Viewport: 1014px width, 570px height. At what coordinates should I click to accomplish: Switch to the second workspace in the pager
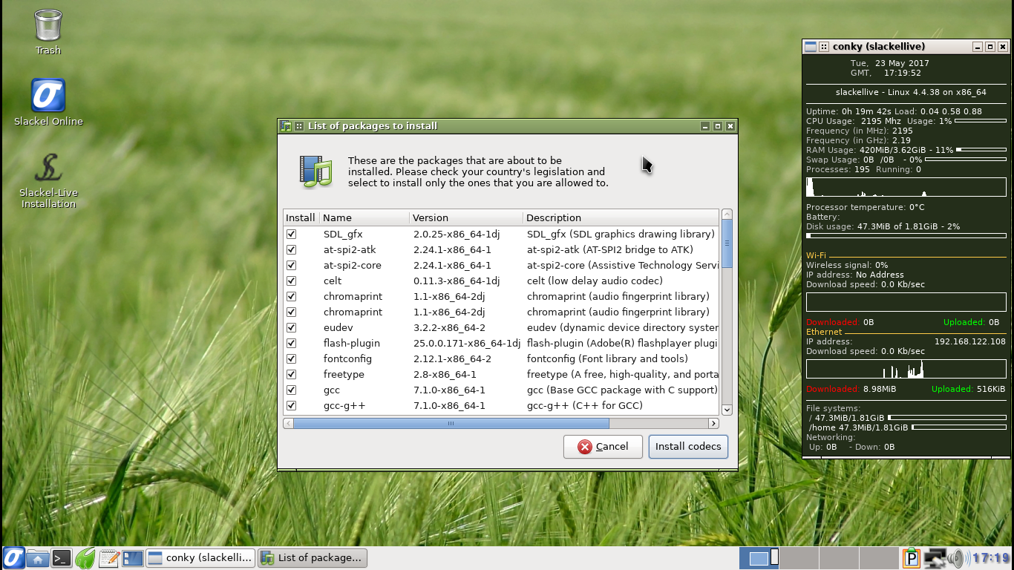pos(799,557)
